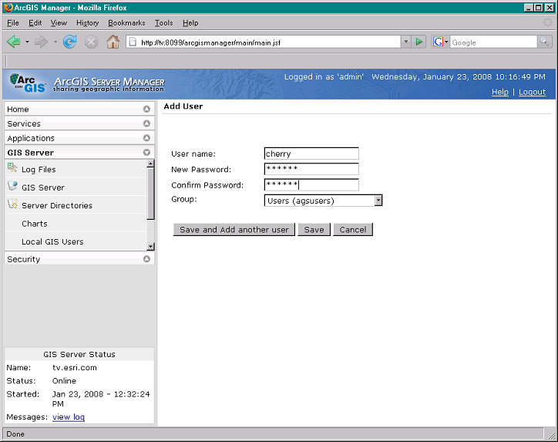Click the 'Logged in as admin' text
Image resolution: width=558 pixels, height=442 pixels.
pyautogui.click(x=324, y=76)
